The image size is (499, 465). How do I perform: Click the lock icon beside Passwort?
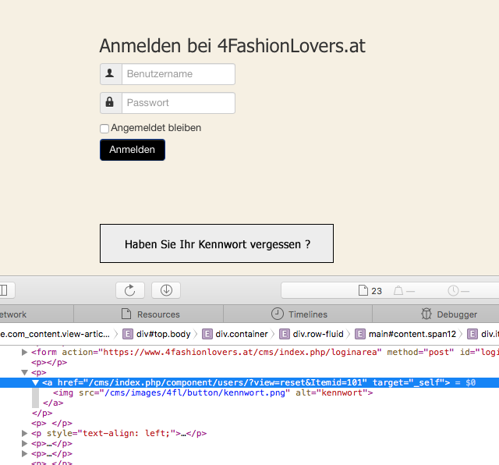109,102
